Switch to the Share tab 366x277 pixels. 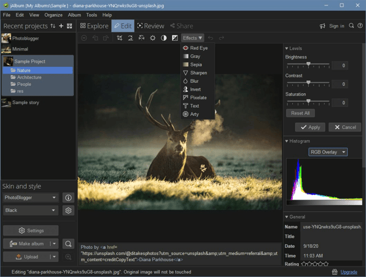(x=182, y=26)
